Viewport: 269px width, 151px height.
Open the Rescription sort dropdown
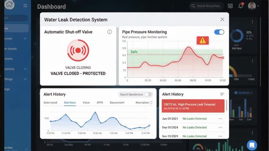pos(144,102)
